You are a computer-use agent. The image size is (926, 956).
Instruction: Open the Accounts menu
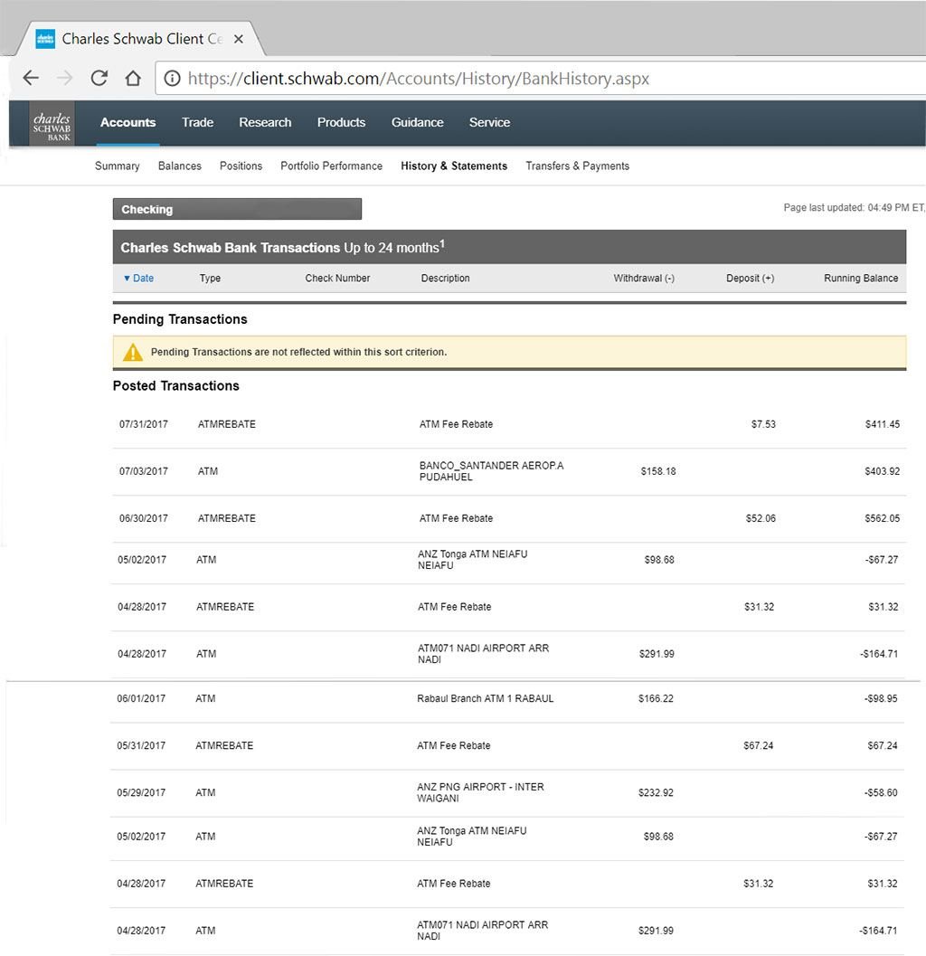(x=128, y=122)
